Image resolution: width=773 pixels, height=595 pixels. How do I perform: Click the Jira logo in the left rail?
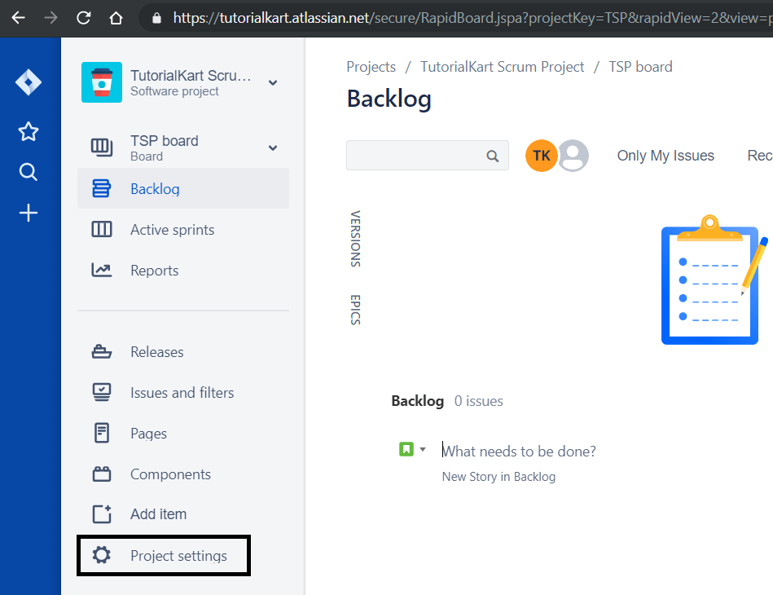[29, 82]
